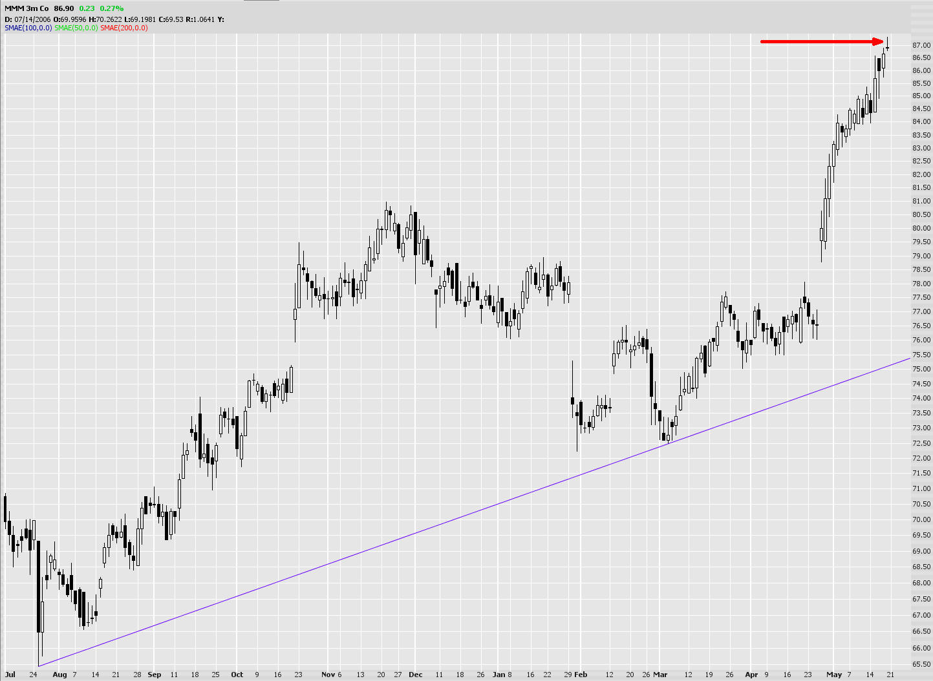Select the date readout 07/14/2006
Screen dimensions: 933x681
click(x=32, y=19)
